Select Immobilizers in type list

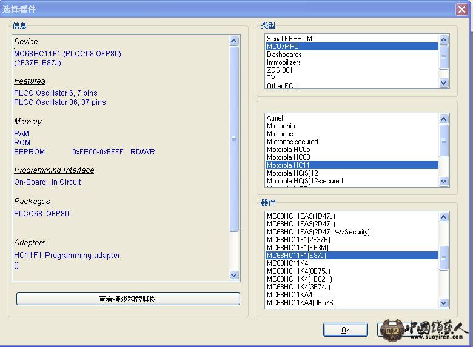pyautogui.click(x=352, y=62)
